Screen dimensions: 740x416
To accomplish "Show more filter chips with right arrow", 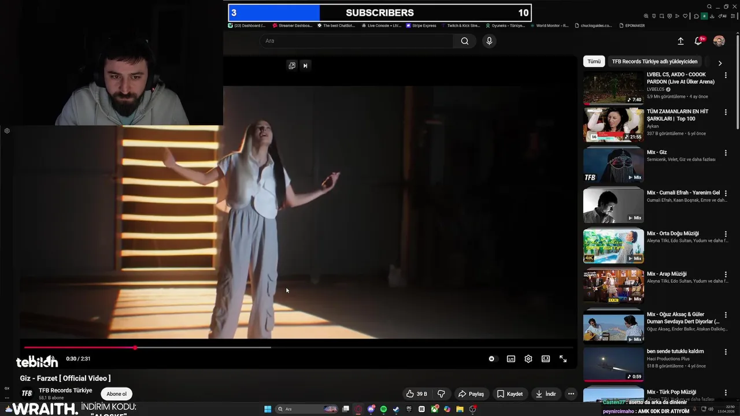I will [720, 63].
